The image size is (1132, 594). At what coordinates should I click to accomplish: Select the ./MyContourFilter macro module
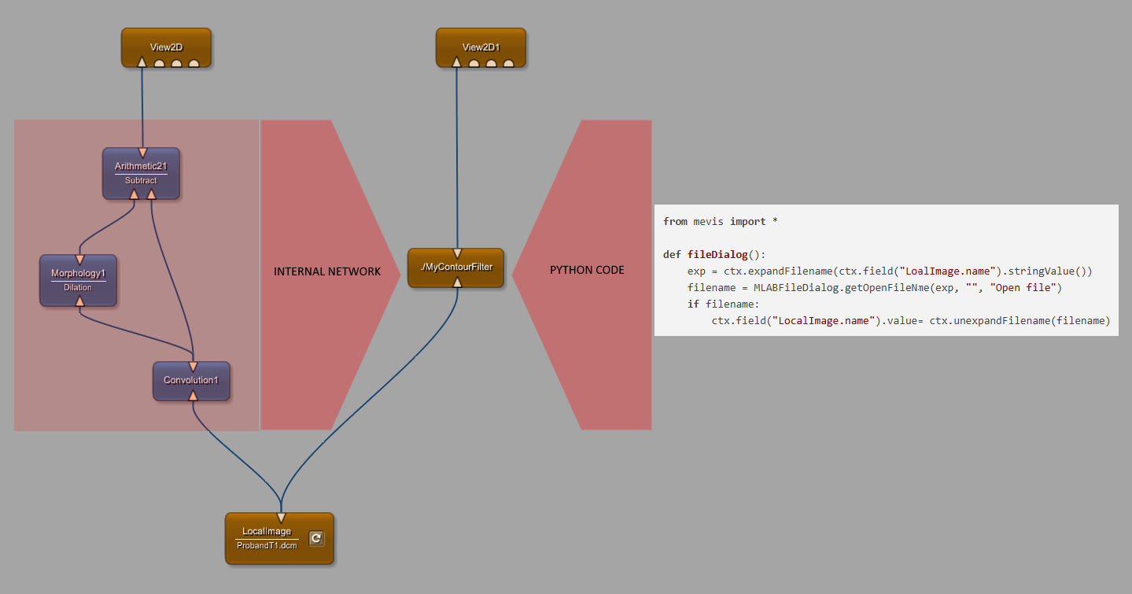pyautogui.click(x=456, y=267)
